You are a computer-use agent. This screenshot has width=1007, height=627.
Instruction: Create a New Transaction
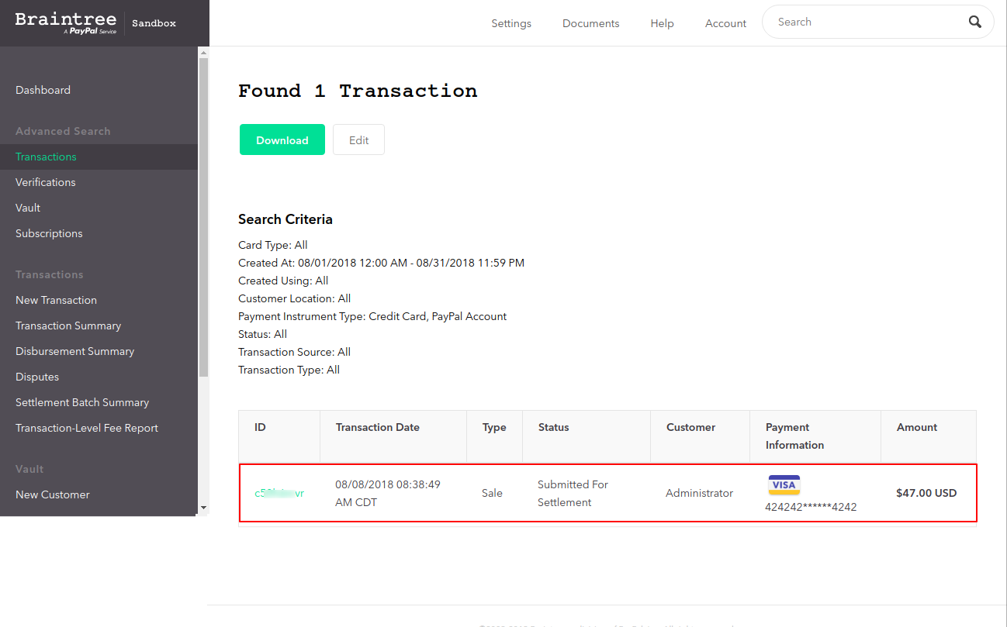[56, 300]
